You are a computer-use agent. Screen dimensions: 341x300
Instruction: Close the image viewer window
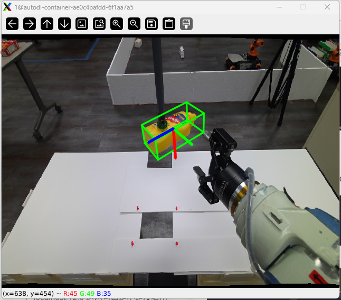click(x=327, y=7)
